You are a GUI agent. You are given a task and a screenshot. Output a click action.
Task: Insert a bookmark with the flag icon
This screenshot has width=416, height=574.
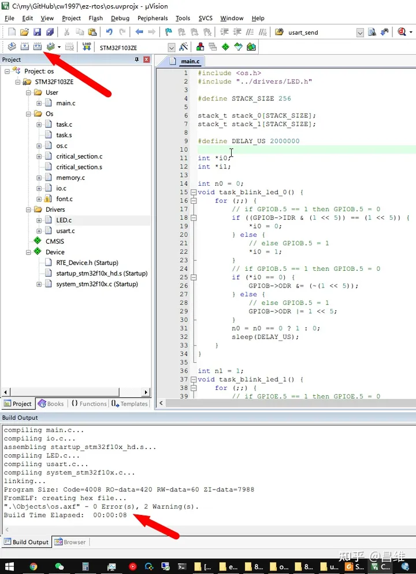(x=169, y=32)
